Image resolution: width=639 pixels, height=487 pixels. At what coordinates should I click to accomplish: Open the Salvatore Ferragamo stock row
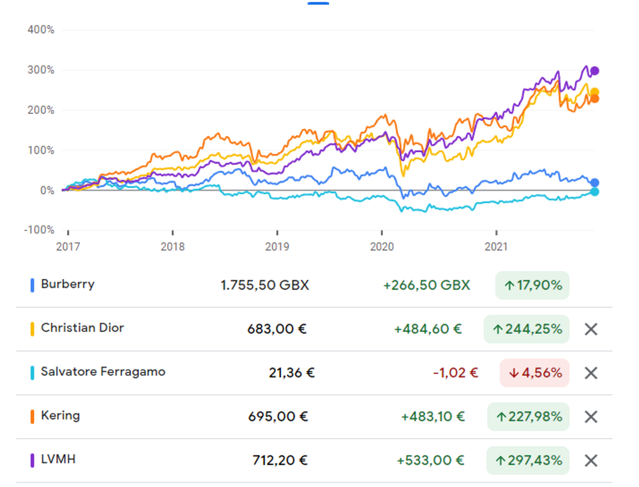pyautogui.click(x=314, y=373)
